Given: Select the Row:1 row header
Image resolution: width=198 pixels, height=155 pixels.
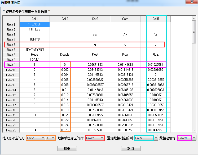Looking at the screenshot, I should click(x=11, y=24).
